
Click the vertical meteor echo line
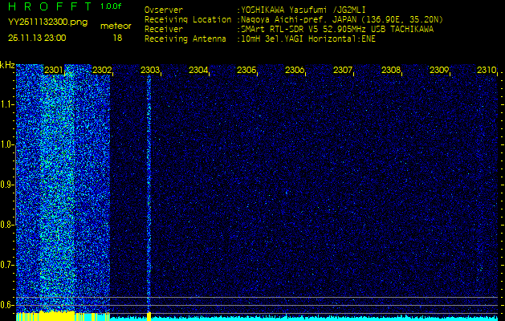coord(149,193)
